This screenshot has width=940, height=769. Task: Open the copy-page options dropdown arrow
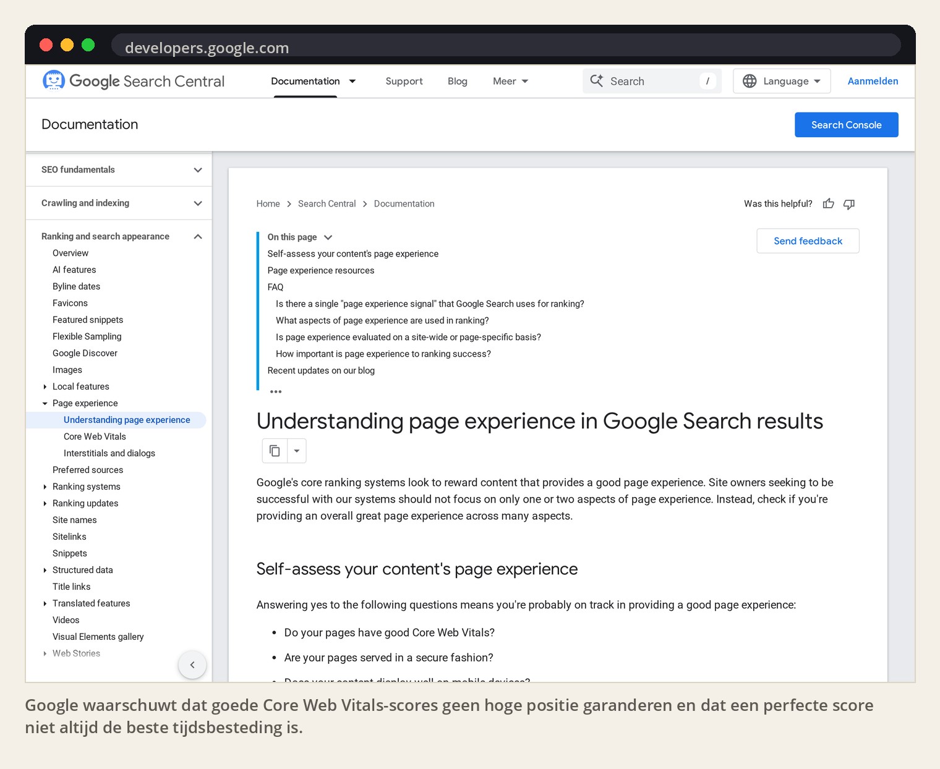click(297, 451)
